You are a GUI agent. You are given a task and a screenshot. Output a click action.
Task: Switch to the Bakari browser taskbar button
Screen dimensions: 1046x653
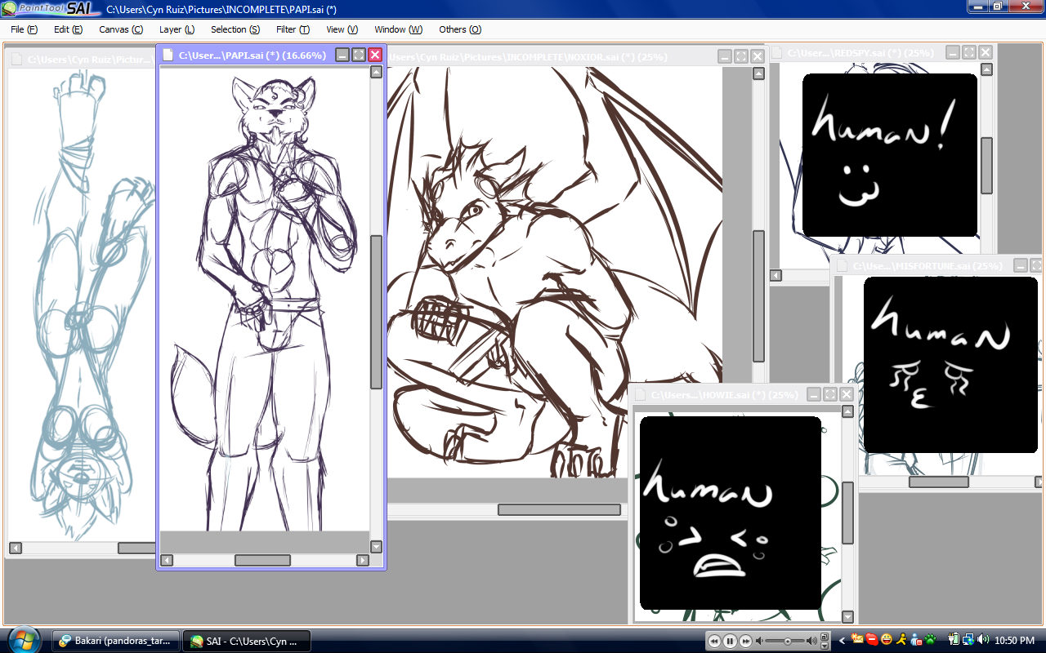[116, 641]
